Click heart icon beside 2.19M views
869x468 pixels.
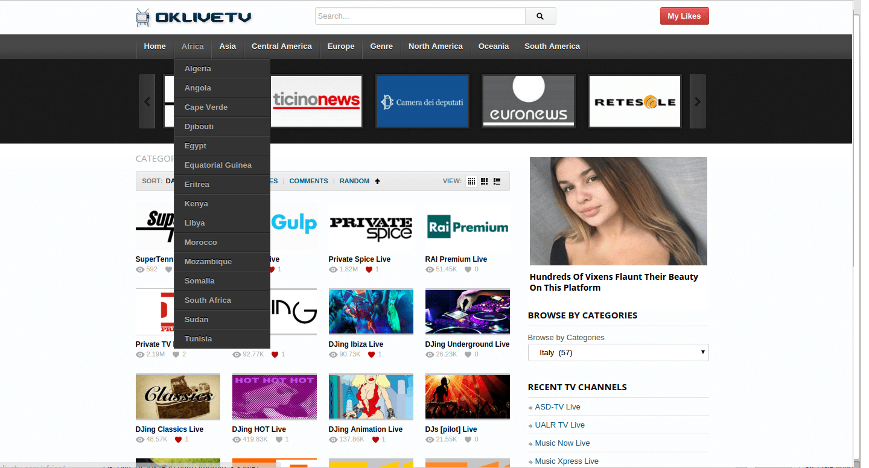(x=176, y=355)
